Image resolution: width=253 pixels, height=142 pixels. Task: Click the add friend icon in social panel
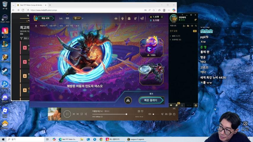184,26
